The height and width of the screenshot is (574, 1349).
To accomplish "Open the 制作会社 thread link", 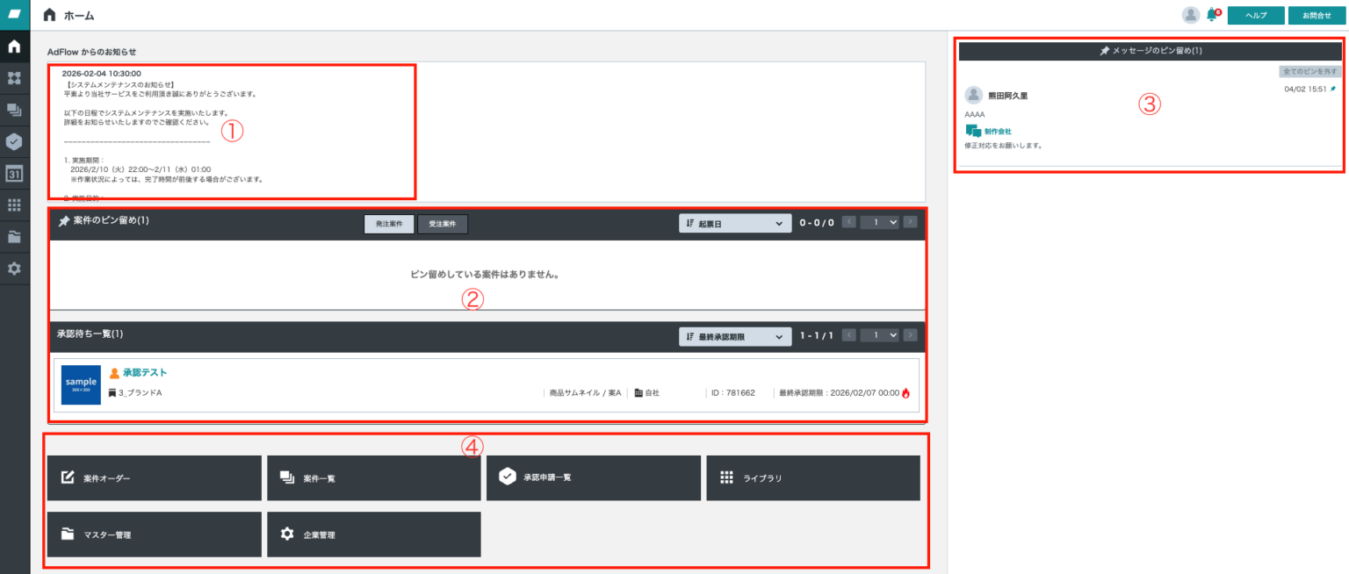I will [x=998, y=131].
